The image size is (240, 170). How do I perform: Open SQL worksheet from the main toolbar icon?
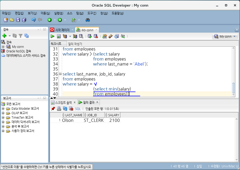(74, 20)
